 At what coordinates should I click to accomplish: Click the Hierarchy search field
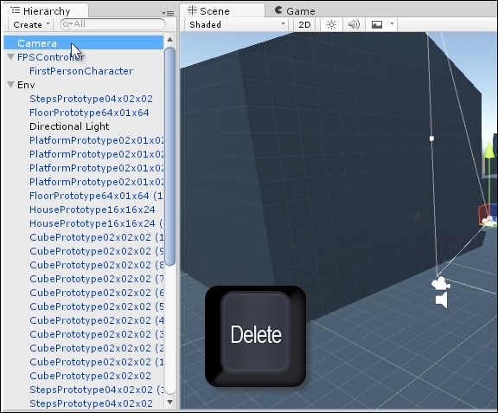[112, 24]
